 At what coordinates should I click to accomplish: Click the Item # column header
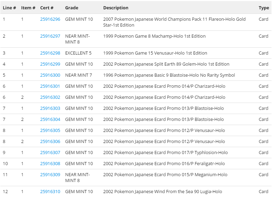pyautogui.click(x=28, y=8)
